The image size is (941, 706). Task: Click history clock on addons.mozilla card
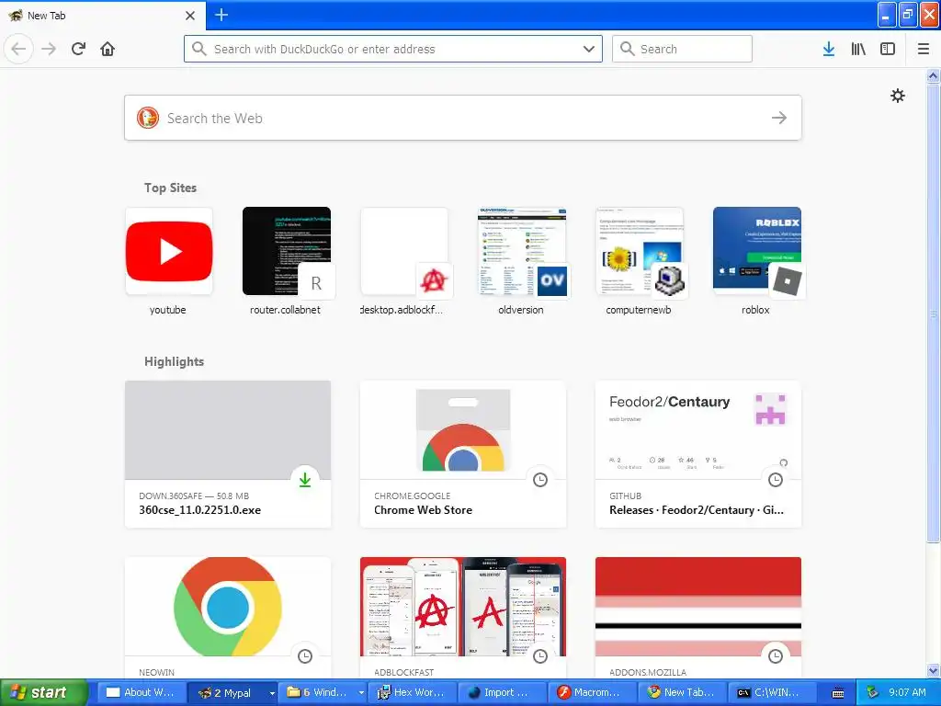coord(776,656)
